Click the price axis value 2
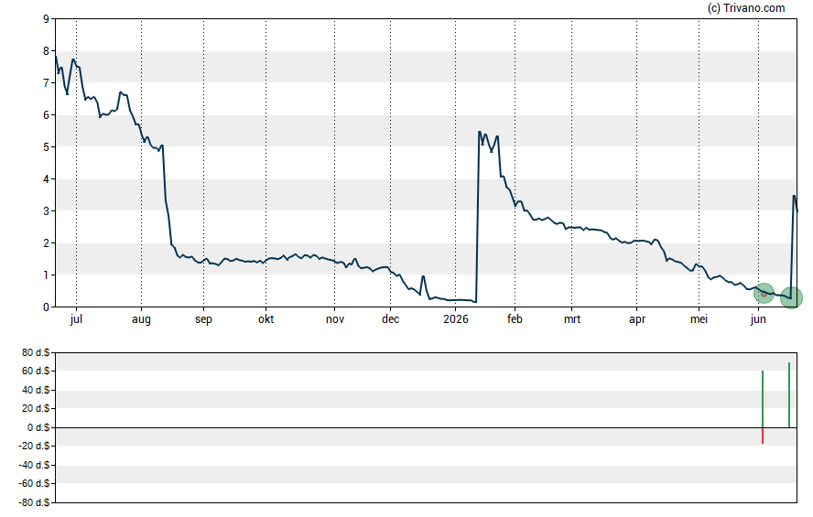813x517 pixels. (47, 243)
